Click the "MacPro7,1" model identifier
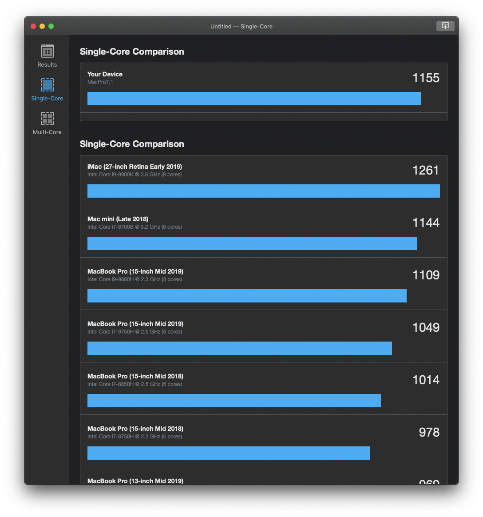 coord(100,82)
